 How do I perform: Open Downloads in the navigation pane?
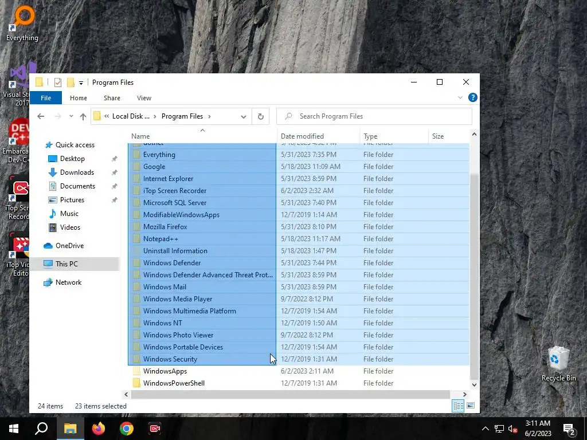(x=77, y=172)
